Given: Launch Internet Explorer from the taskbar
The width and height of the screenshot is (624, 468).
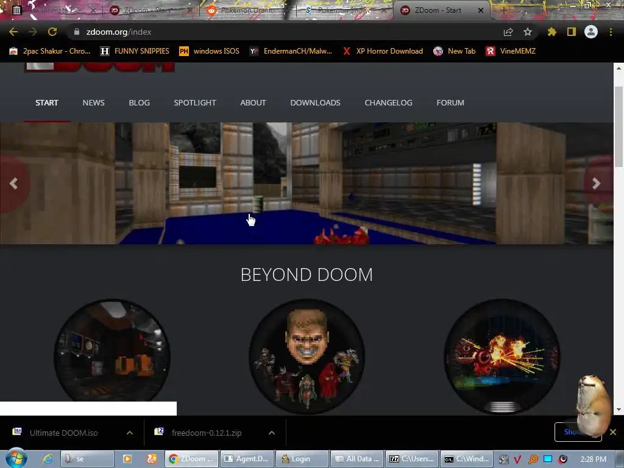Looking at the screenshot, I should 48,459.
